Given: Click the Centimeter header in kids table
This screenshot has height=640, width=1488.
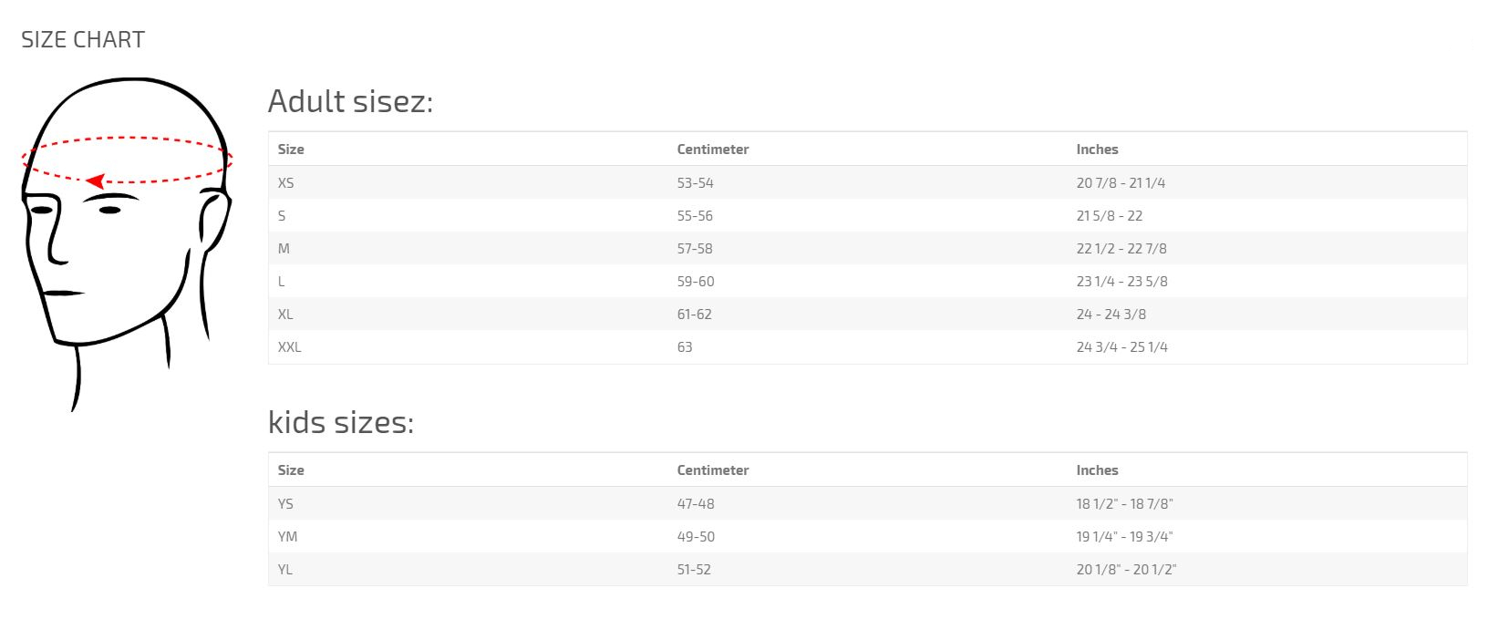Looking at the screenshot, I should tap(713, 470).
